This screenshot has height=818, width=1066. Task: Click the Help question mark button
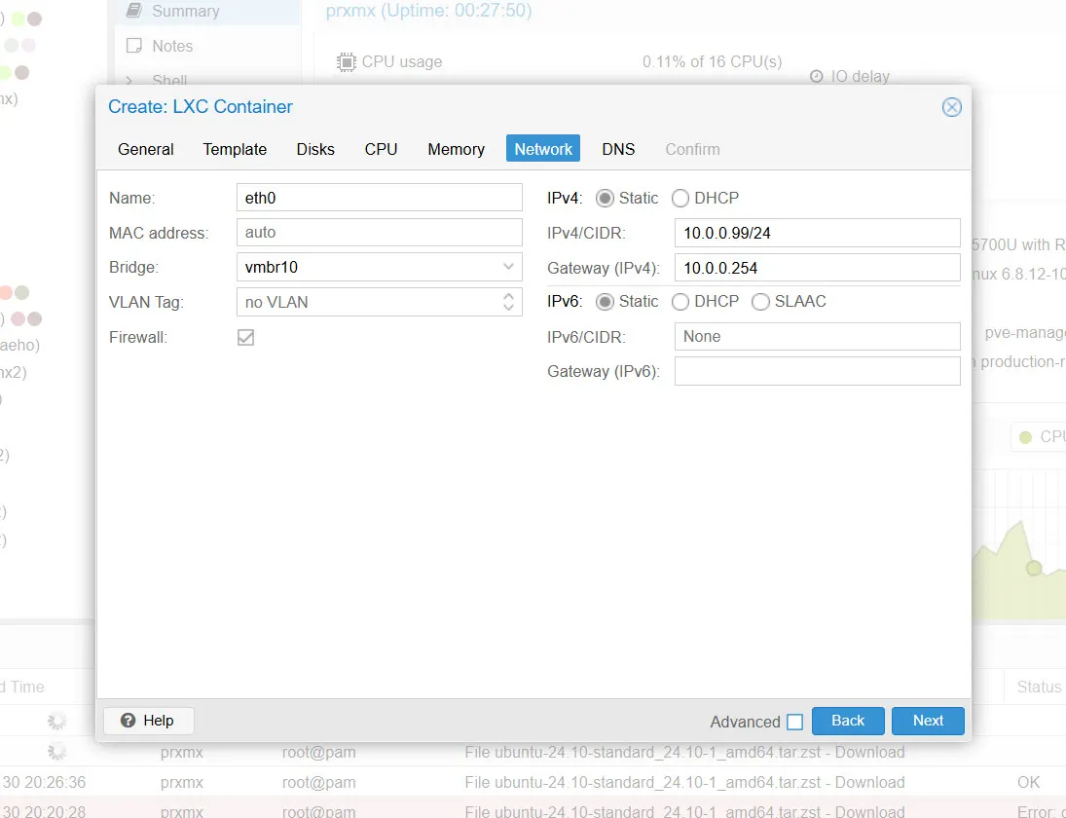tap(148, 721)
